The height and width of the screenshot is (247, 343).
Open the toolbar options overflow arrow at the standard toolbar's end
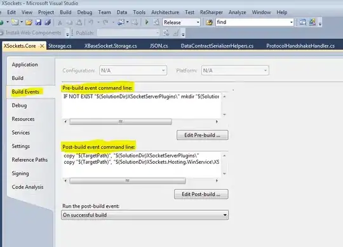click(319, 23)
